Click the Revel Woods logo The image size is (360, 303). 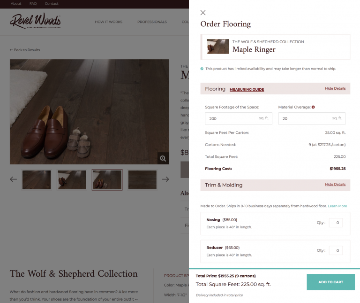pos(35,21)
